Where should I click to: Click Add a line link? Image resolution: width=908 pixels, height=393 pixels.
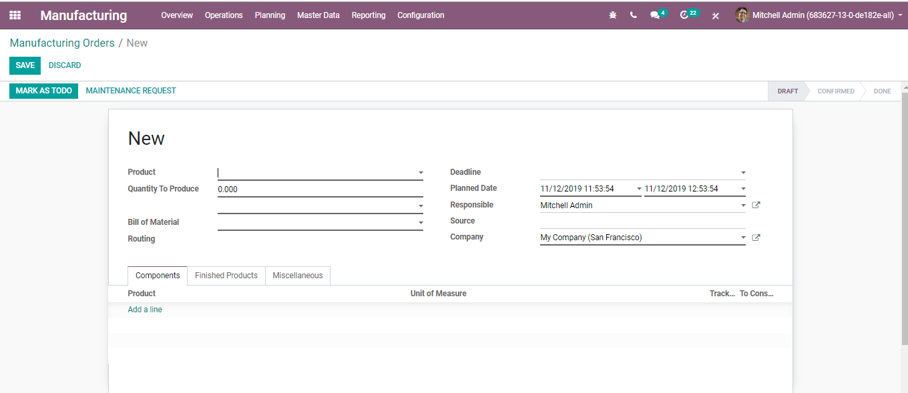(x=145, y=310)
